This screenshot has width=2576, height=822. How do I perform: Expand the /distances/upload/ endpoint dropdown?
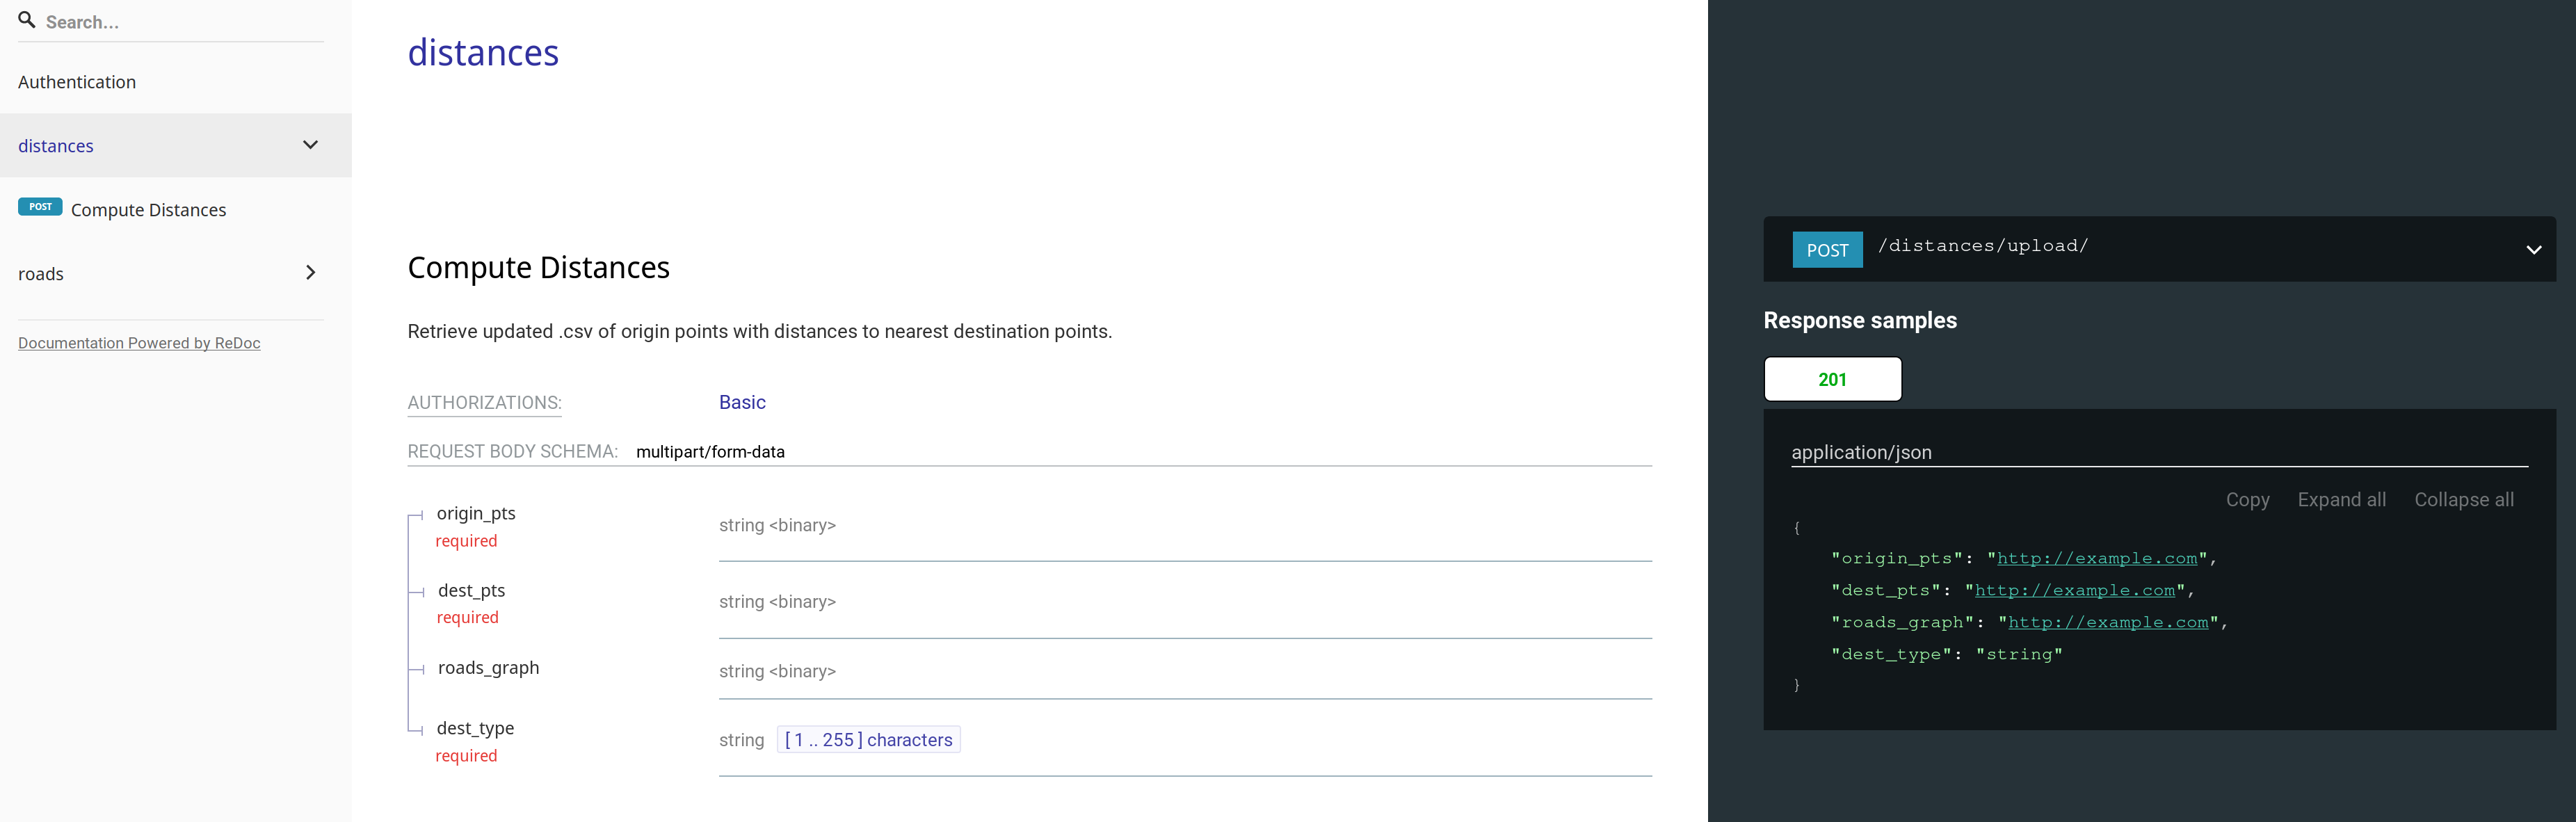pos(2533,250)
